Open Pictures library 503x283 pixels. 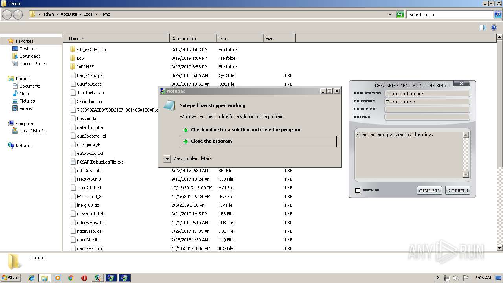pyautogui.click(x=27, y=101)
